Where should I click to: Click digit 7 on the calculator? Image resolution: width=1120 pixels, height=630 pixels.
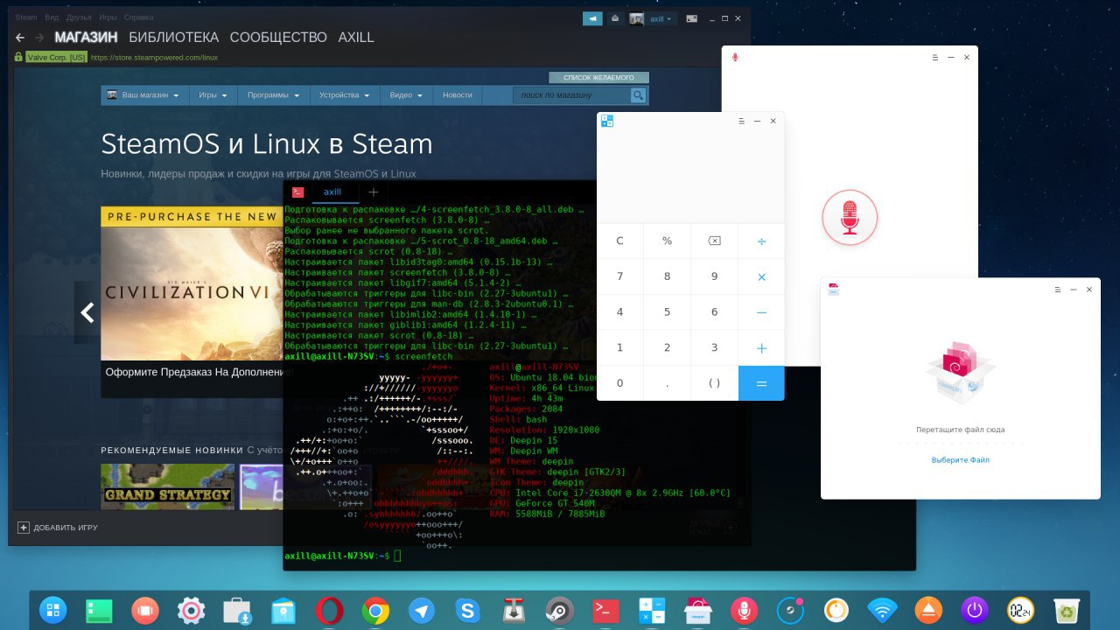pos(619,276)
